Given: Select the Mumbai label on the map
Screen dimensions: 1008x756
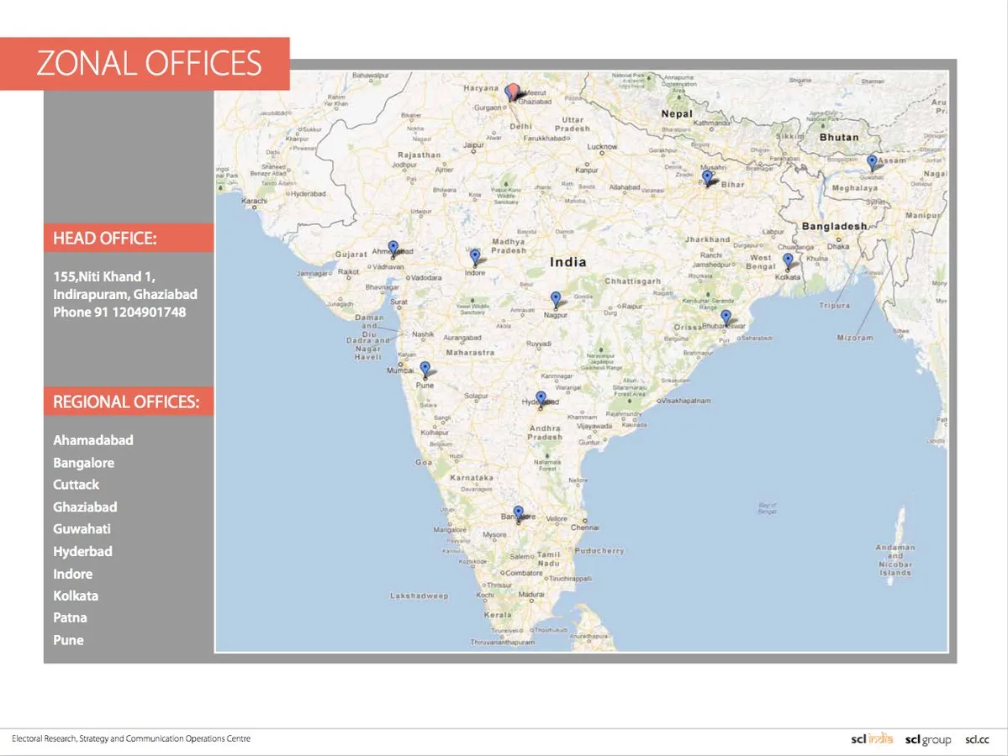Looking at the screenshot, I should [400, 370].
